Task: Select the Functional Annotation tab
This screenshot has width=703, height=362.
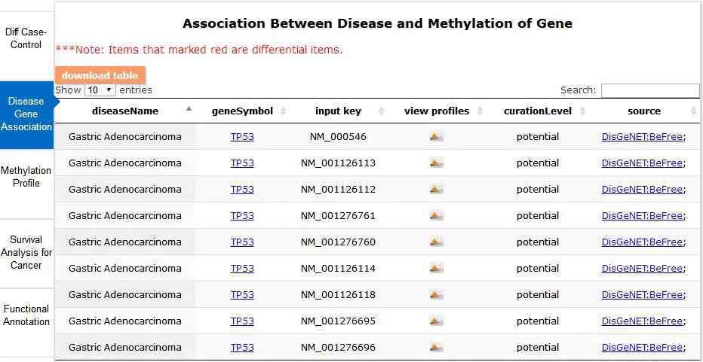Action: [26, 315]
